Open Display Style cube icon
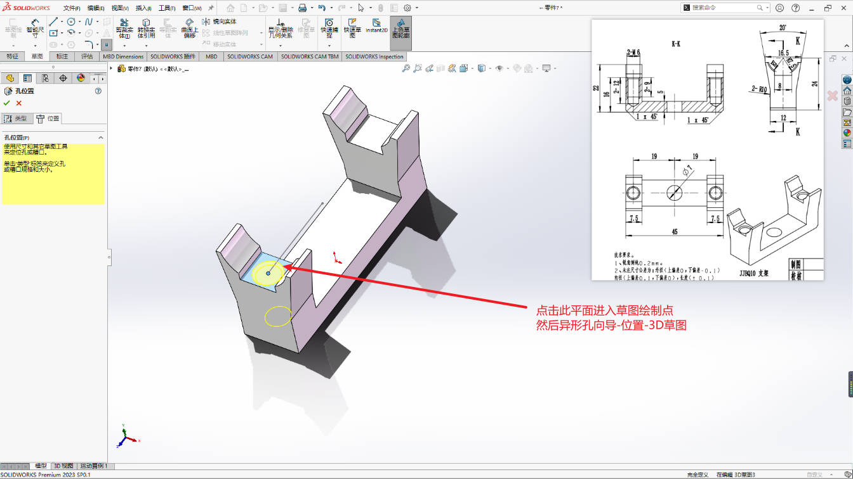 [482, 68]
